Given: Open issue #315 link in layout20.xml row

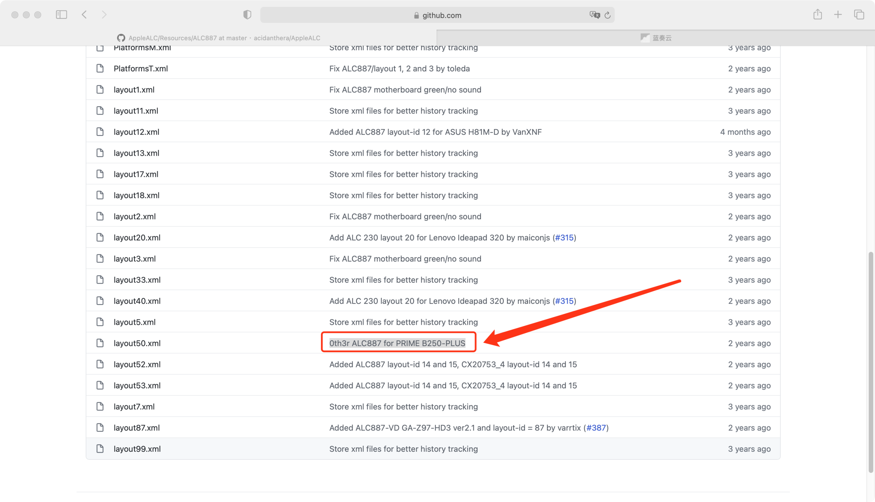Looking at the screenshot, I should point(564,238).
